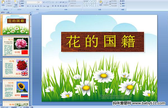Click the font color A icon
The width and height of the screenshot is (168, 108).
pos(48,6)
